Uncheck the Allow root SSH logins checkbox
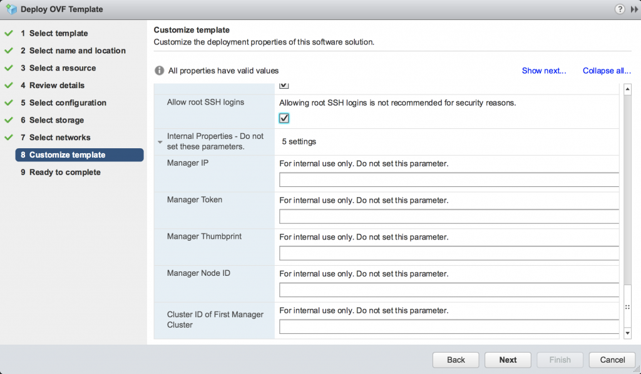The width and height of the screenshot is (641, 374). [x=284, y=118]
